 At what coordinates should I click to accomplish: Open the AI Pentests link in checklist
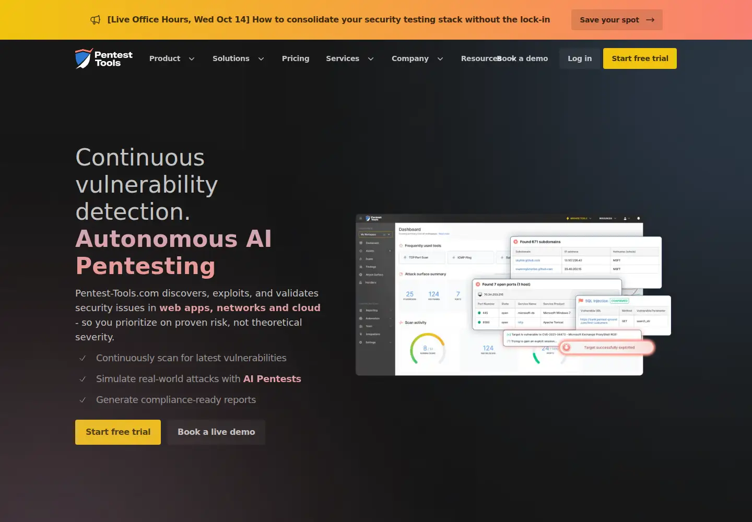pos(272,379)
